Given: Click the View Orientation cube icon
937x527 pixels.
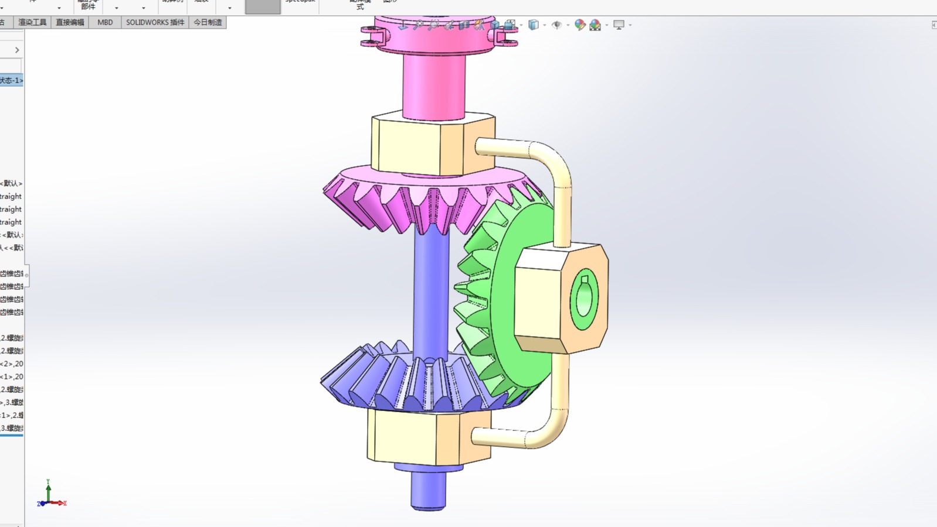Looking at the screenshot, I should click(510, 25).
